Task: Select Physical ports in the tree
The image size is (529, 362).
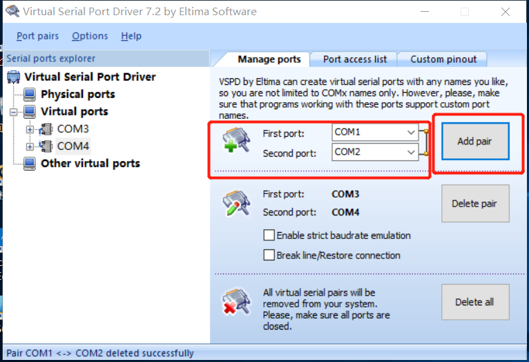Action: click(78, 94)
